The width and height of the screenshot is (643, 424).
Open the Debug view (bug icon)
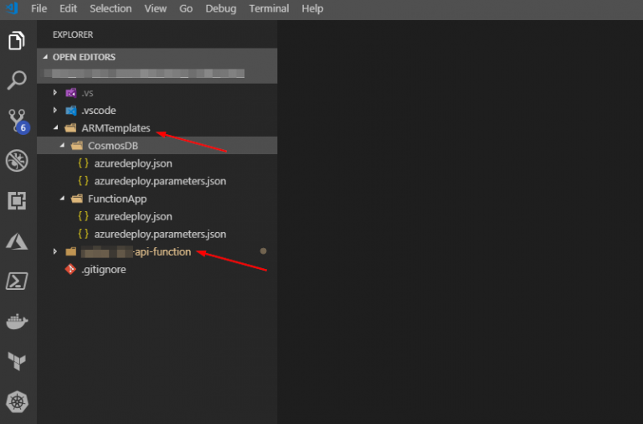pos(17,161)
